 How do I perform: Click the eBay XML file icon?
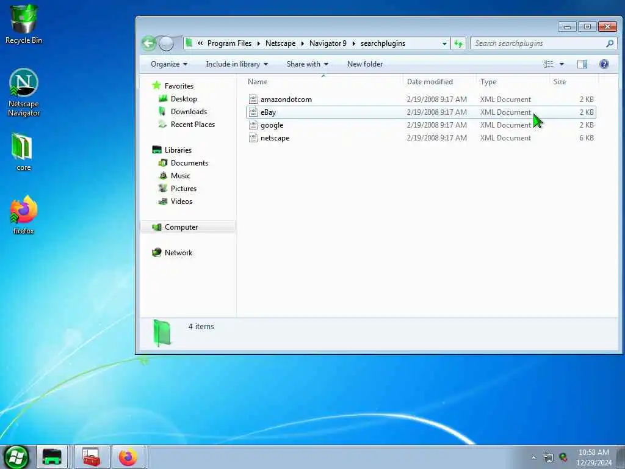coord(253,112)
